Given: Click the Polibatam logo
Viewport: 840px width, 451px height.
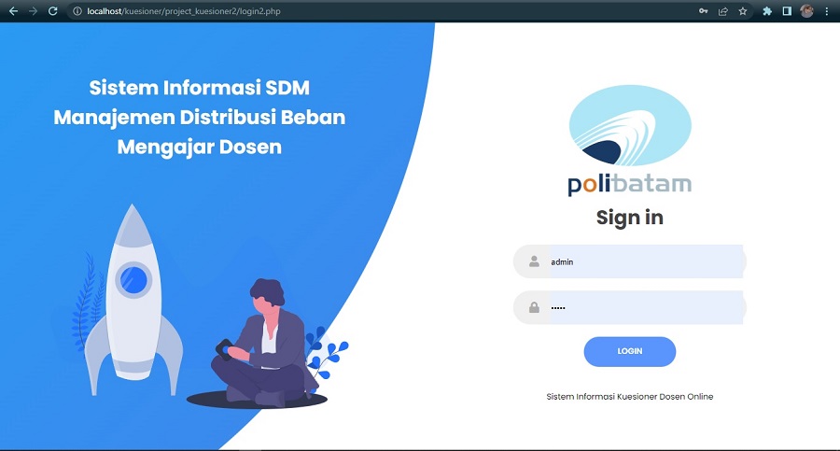Looking at the screenshot, I should (x=629, y=140).
